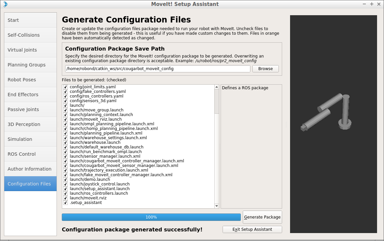The image size is (384, 241).
Task: Close the MoveIt Setup Assistant window
Action: tap(379, 4)
